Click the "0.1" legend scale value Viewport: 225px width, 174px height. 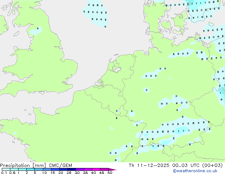(x=4, y=173)
